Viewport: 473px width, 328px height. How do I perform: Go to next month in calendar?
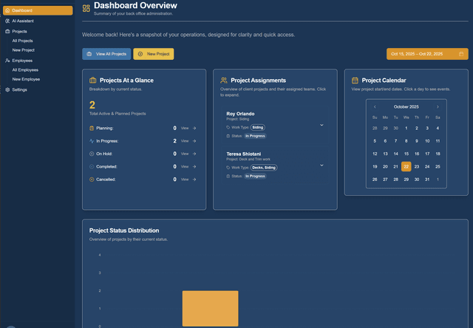coord(438,106)
